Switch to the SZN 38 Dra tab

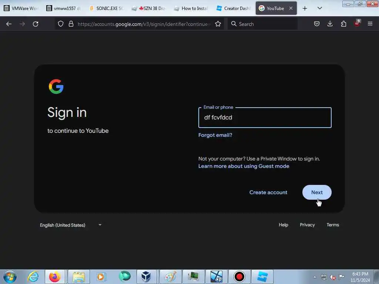pos(149,8)
